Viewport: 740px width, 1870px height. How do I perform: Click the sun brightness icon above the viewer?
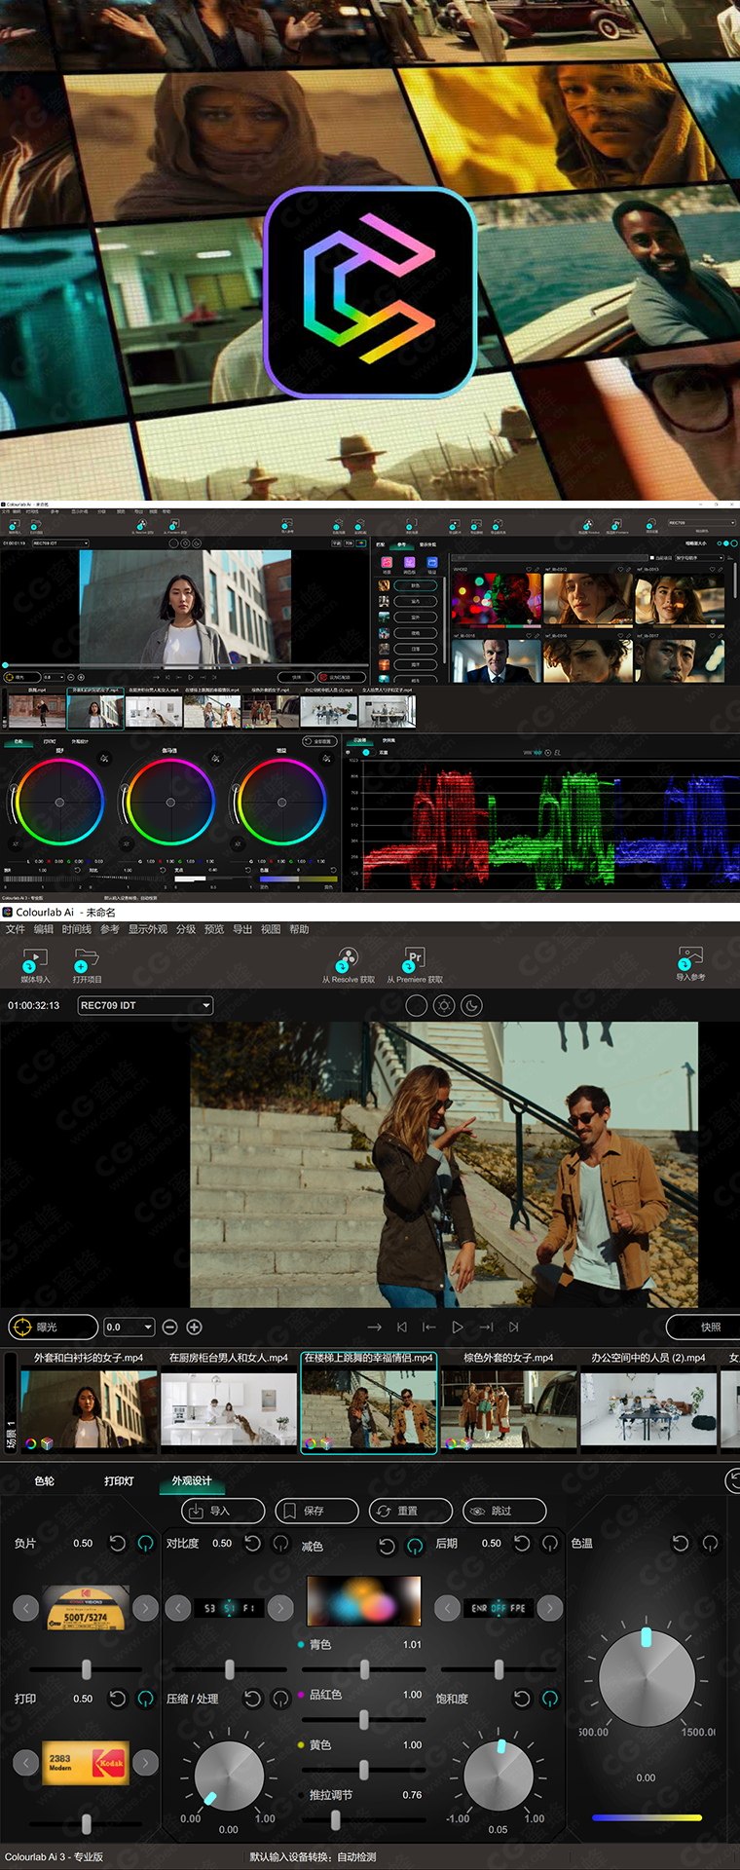(x=444, y=1005)
